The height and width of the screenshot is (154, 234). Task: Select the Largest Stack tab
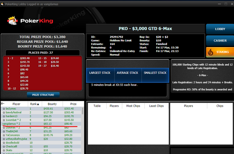click(x=100, y=75)
